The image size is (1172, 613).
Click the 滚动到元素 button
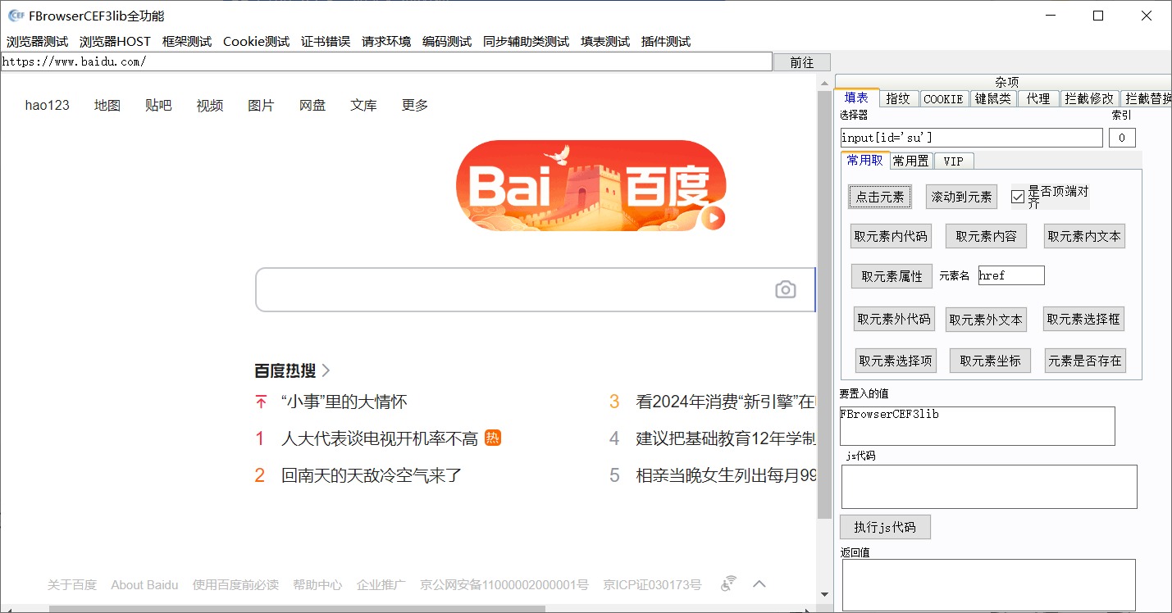coord(961,197)
